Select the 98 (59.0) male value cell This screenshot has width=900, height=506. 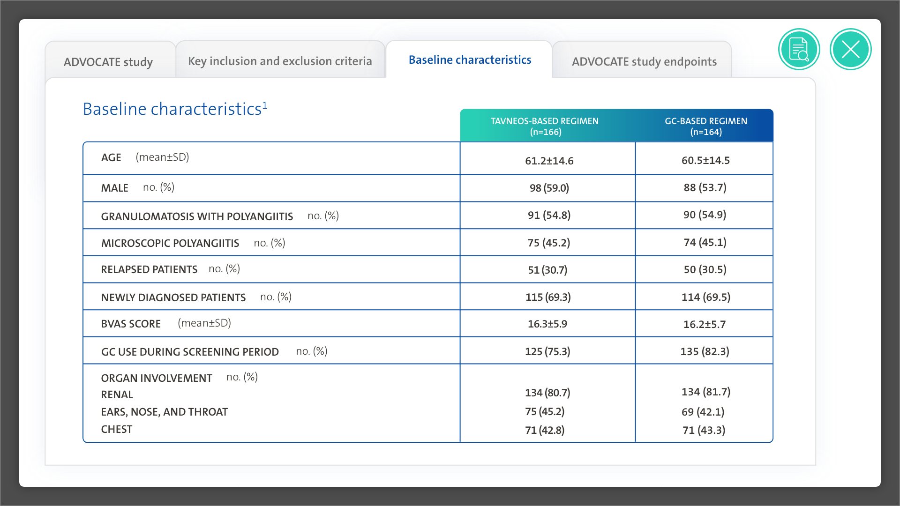click(x=549, y=188)
